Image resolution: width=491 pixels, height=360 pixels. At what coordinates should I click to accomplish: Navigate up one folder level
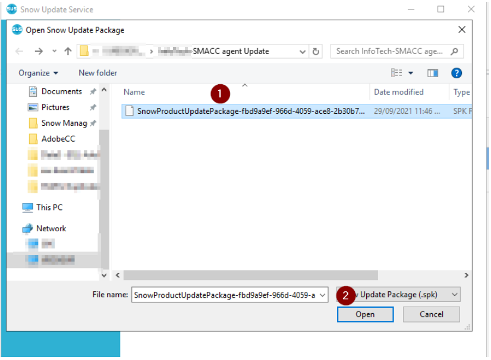click(x=68, y=51)
